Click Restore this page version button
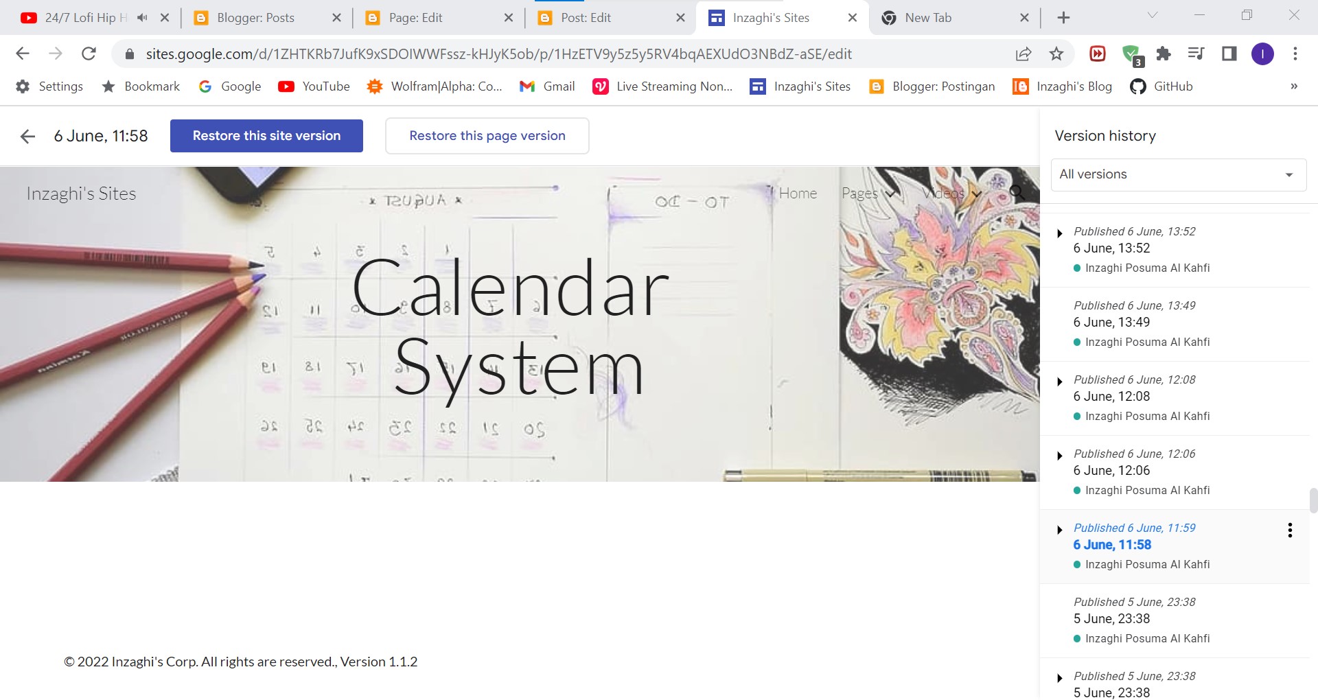Screen dimensions: 1318x700 487,136
